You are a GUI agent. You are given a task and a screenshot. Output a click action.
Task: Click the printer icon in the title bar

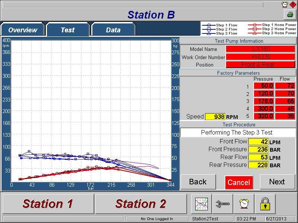[290, 14]
